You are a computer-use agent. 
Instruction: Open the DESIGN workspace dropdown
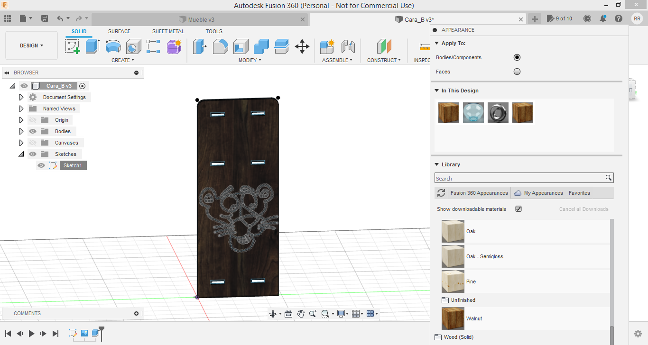tap(31, 45)
